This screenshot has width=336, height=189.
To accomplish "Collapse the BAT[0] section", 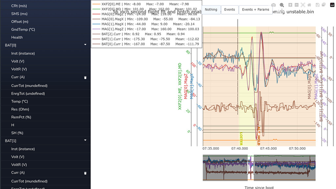I will [x=85, y=45].
